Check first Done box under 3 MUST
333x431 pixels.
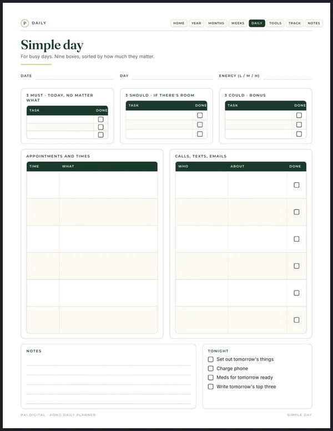101,119
